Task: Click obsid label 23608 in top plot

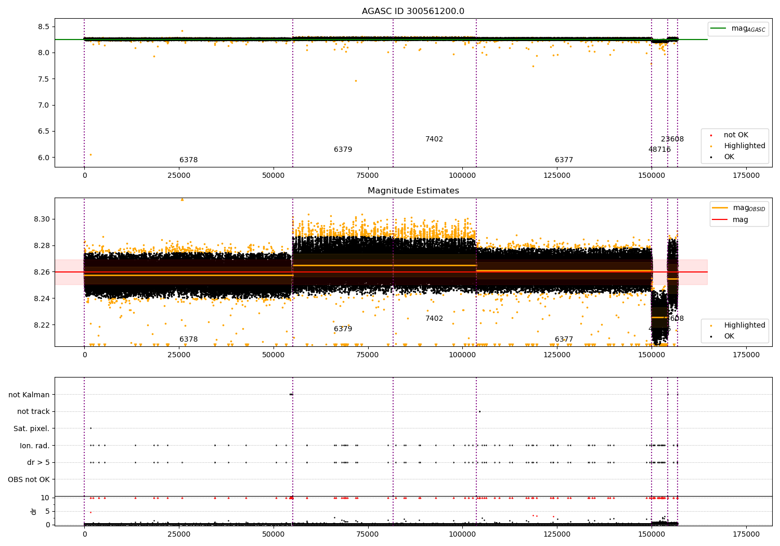Action: [x=672, y=139]
